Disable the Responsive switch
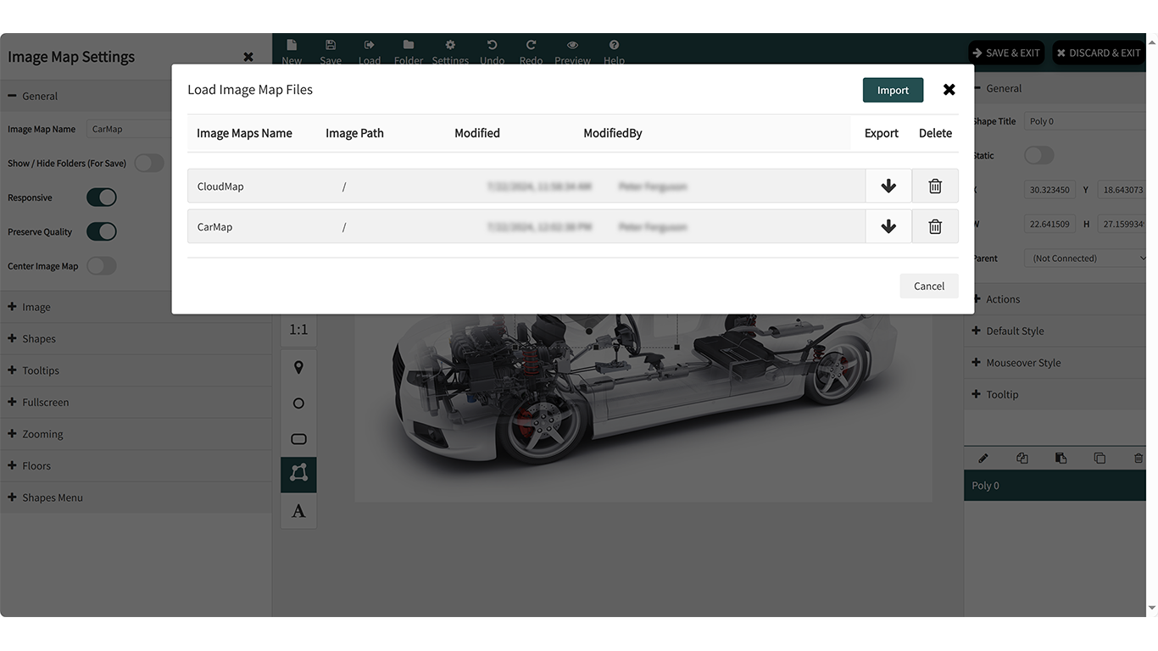The image size is (1158, 651). click(102, 198)
